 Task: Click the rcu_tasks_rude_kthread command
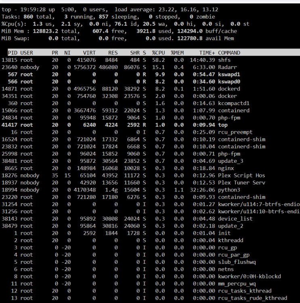[x=252, y=298]
